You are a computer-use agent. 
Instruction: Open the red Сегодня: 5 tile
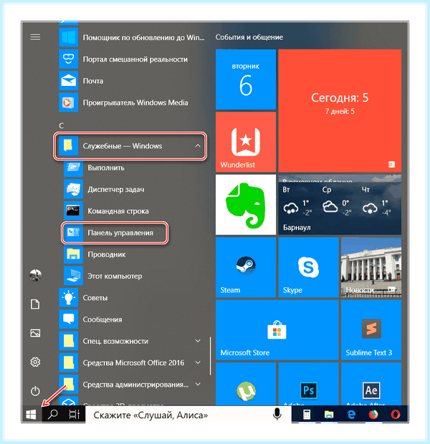point(340,111)
